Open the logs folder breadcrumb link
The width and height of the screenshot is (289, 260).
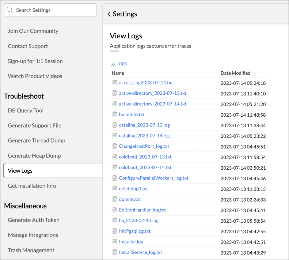(122, 64)
